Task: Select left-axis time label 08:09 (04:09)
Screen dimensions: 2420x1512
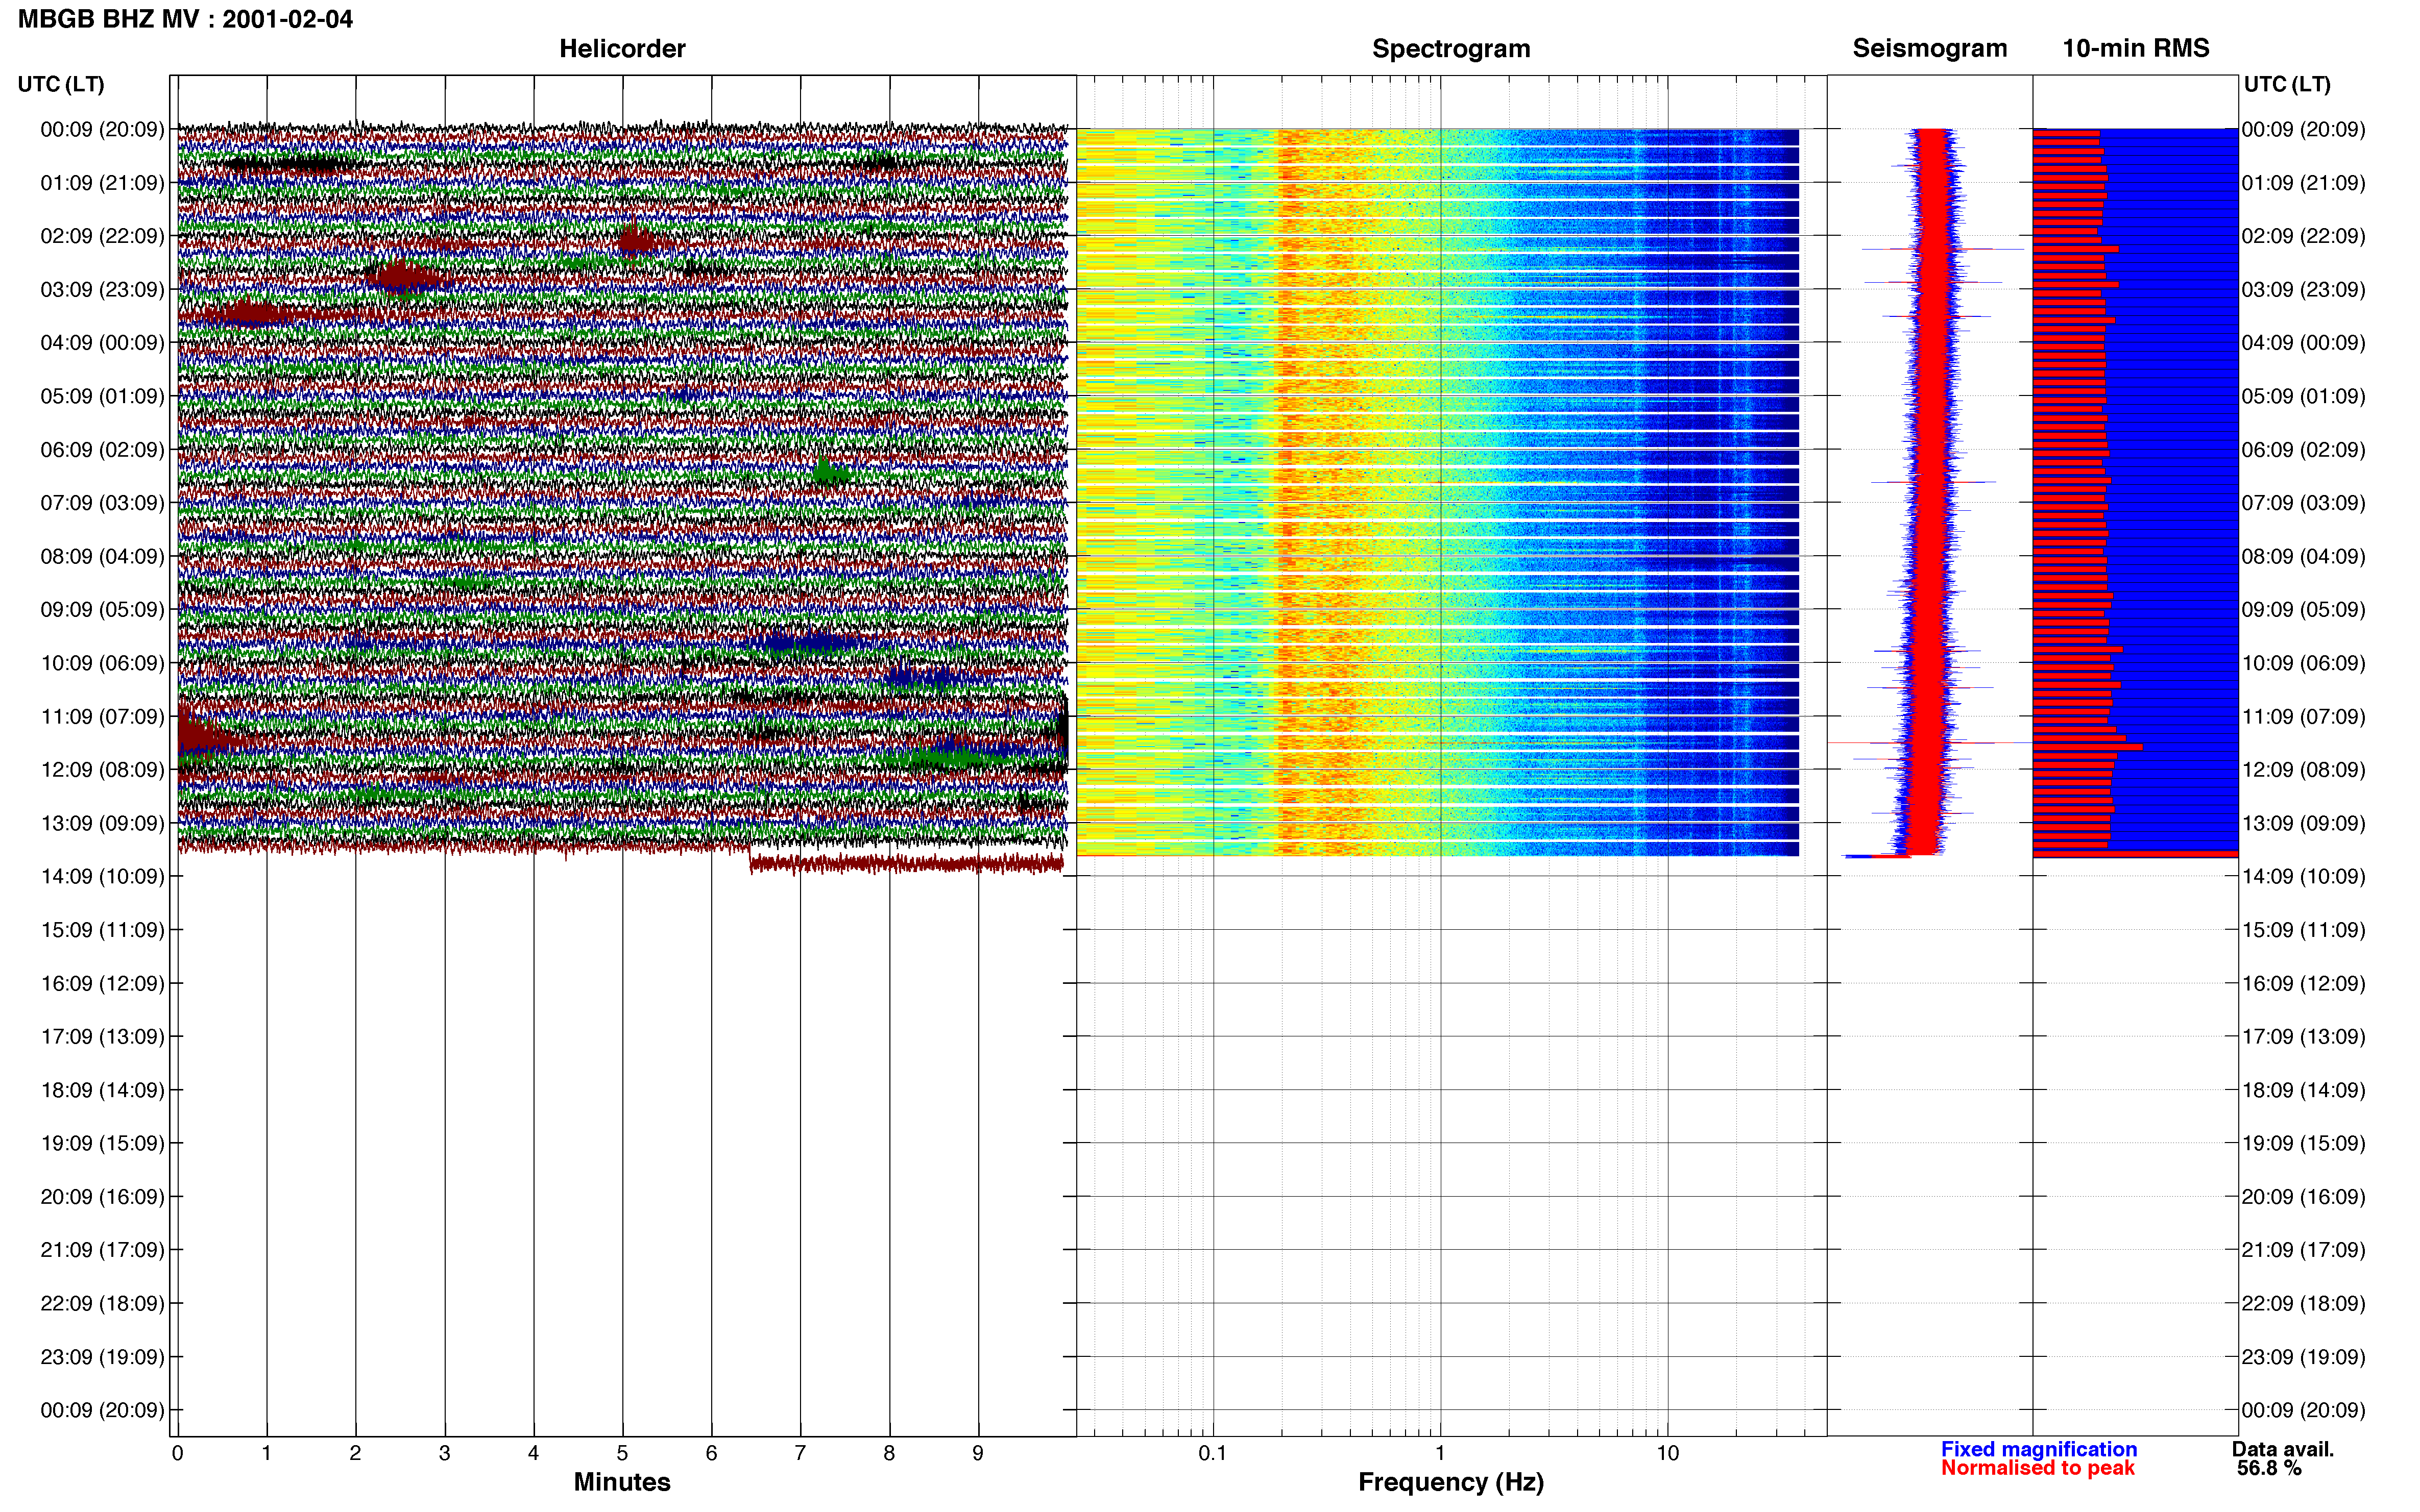Action: click(x=102, y=556)
